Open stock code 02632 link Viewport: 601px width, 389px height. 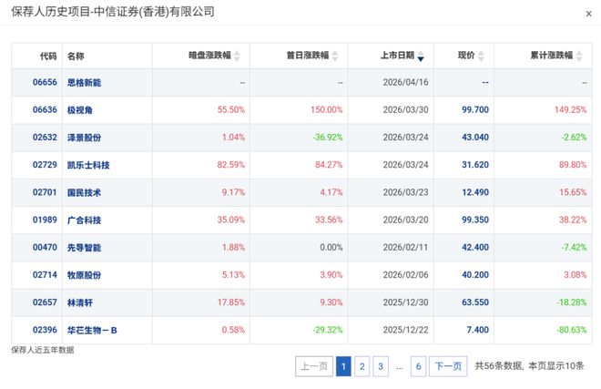pos(45,137)
